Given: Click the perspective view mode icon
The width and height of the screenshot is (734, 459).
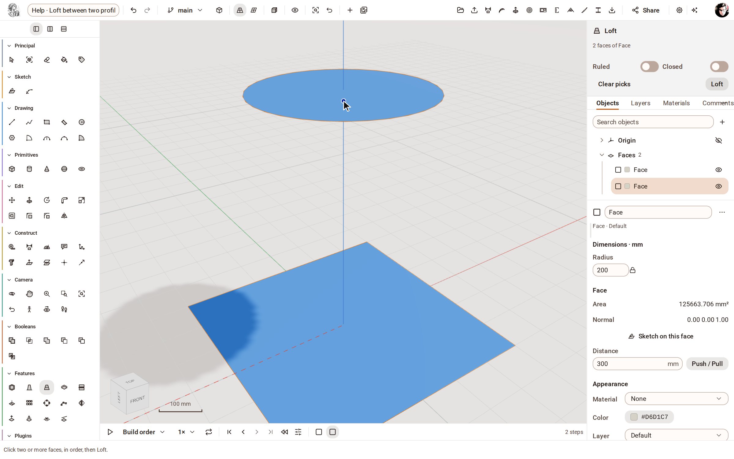Looking at the screenshot, I should tap(240, 10).
